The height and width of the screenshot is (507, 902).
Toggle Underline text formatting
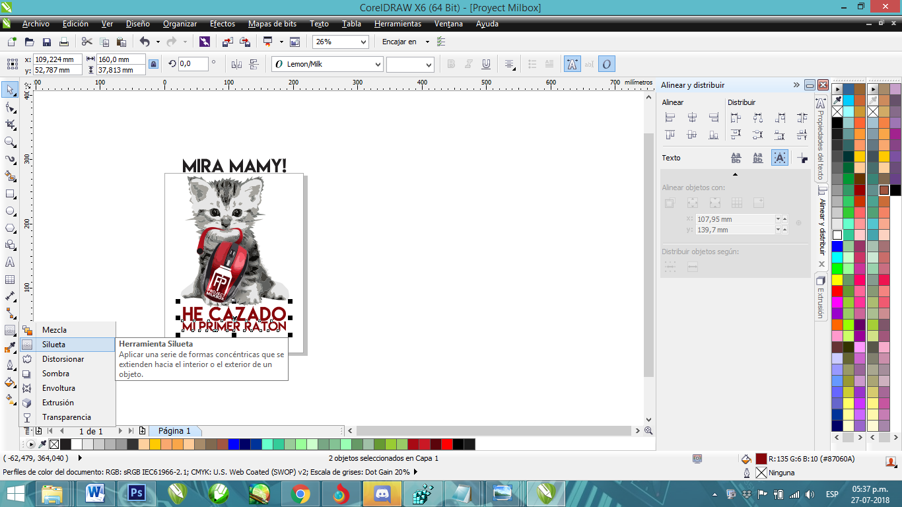(x=486, y=64)
